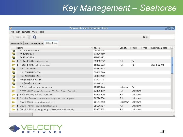Expand the David Thomas key row
This screenshot has width=183, height=137.
(18, 106)
